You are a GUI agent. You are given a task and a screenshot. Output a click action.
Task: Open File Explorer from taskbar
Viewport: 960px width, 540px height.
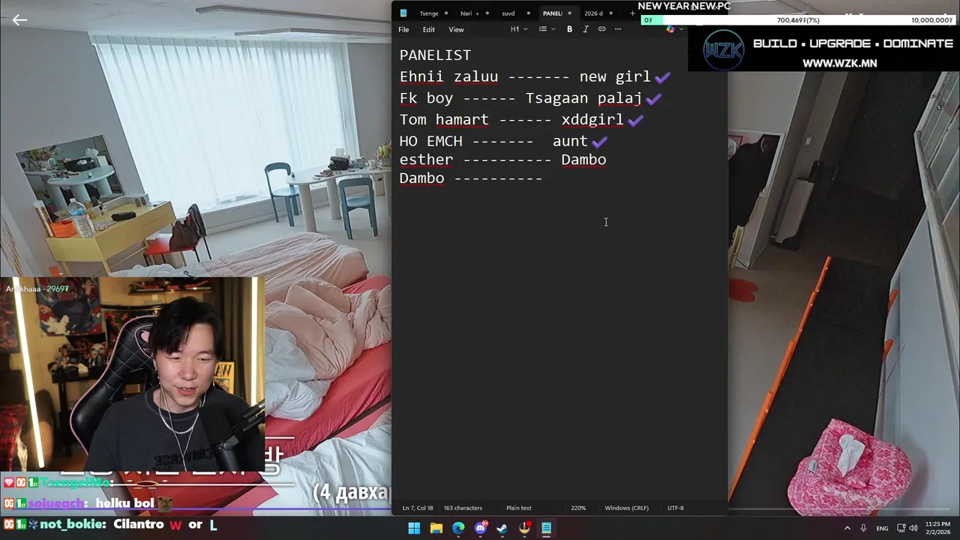436,528
